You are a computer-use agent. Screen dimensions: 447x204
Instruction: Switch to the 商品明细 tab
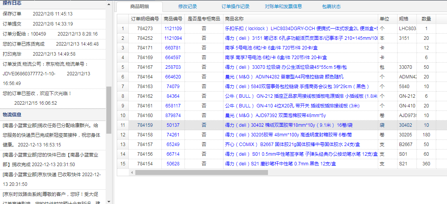140,7
